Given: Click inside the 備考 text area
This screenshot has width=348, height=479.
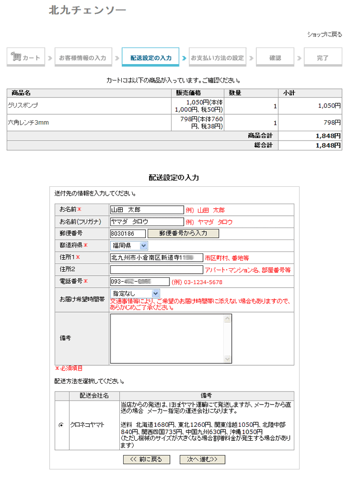Looking at the screenshot, I should coord(171,338).
